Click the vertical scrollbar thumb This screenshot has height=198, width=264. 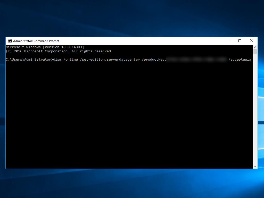(x=255, y=52)
